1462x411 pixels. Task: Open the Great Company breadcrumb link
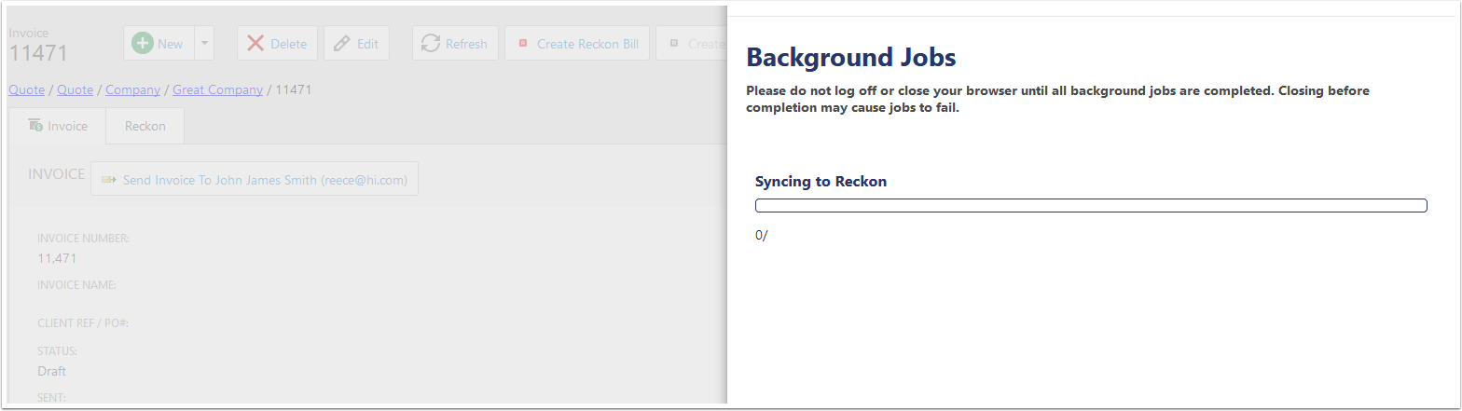[216, 90]
